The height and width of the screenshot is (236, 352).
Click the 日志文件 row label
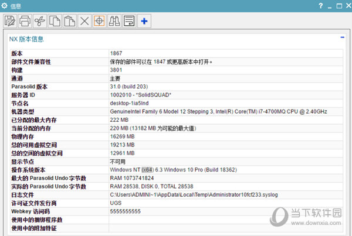click(x=22, y=195)
